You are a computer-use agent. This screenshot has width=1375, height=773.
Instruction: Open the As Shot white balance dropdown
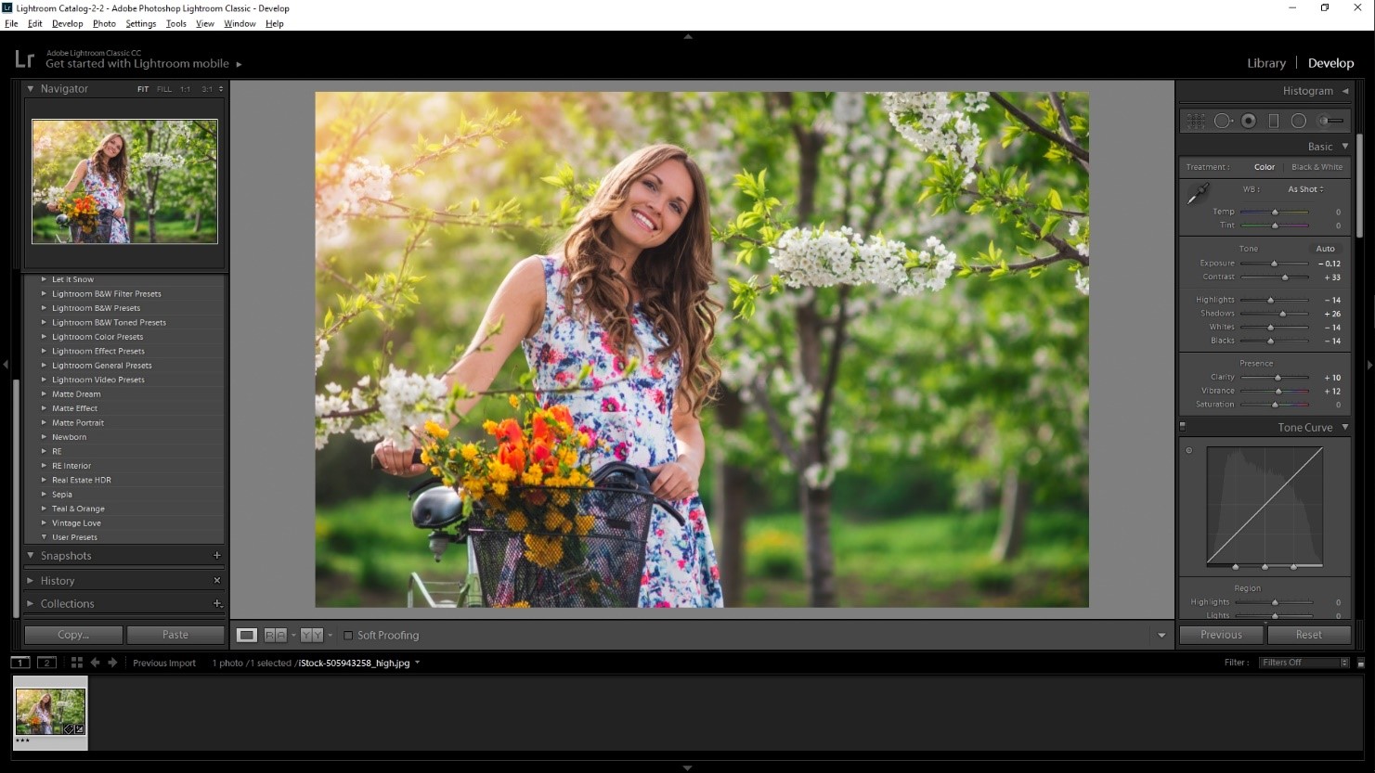point(1304,188)
